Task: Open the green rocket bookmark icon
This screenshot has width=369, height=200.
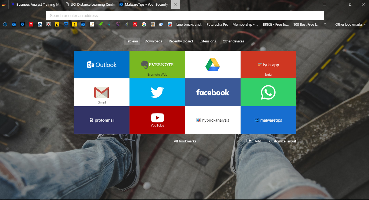Action: [x=101, y=24]
